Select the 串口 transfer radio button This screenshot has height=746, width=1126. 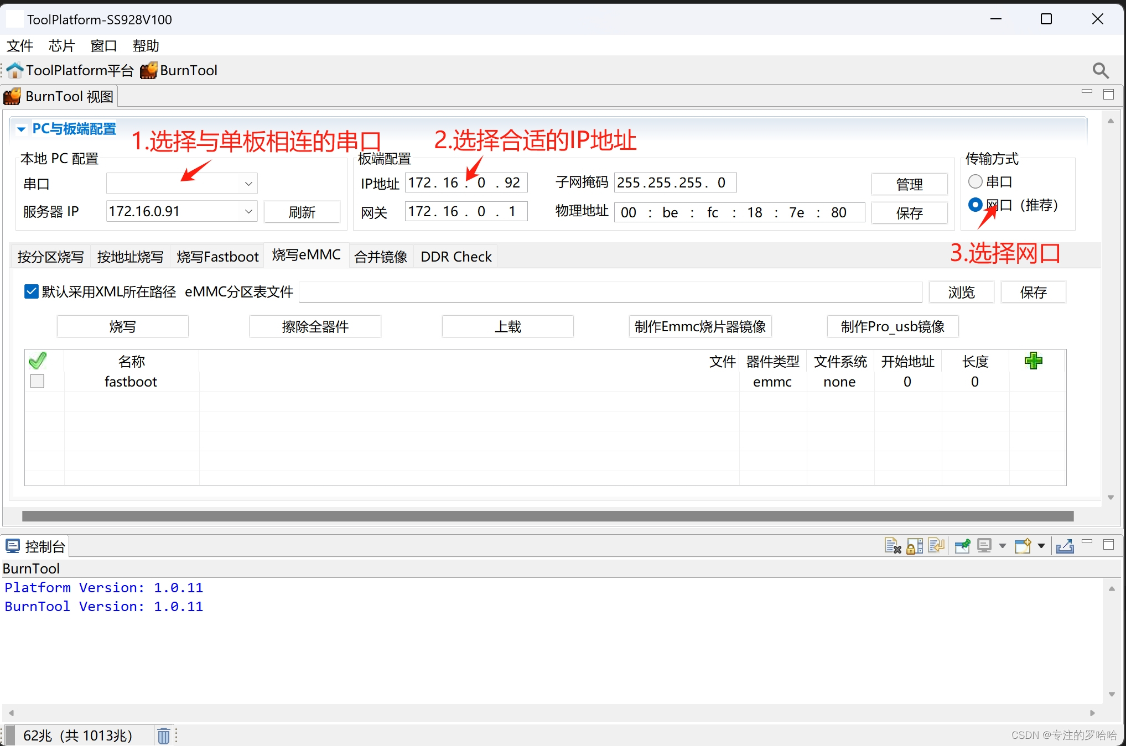[975, 181]
